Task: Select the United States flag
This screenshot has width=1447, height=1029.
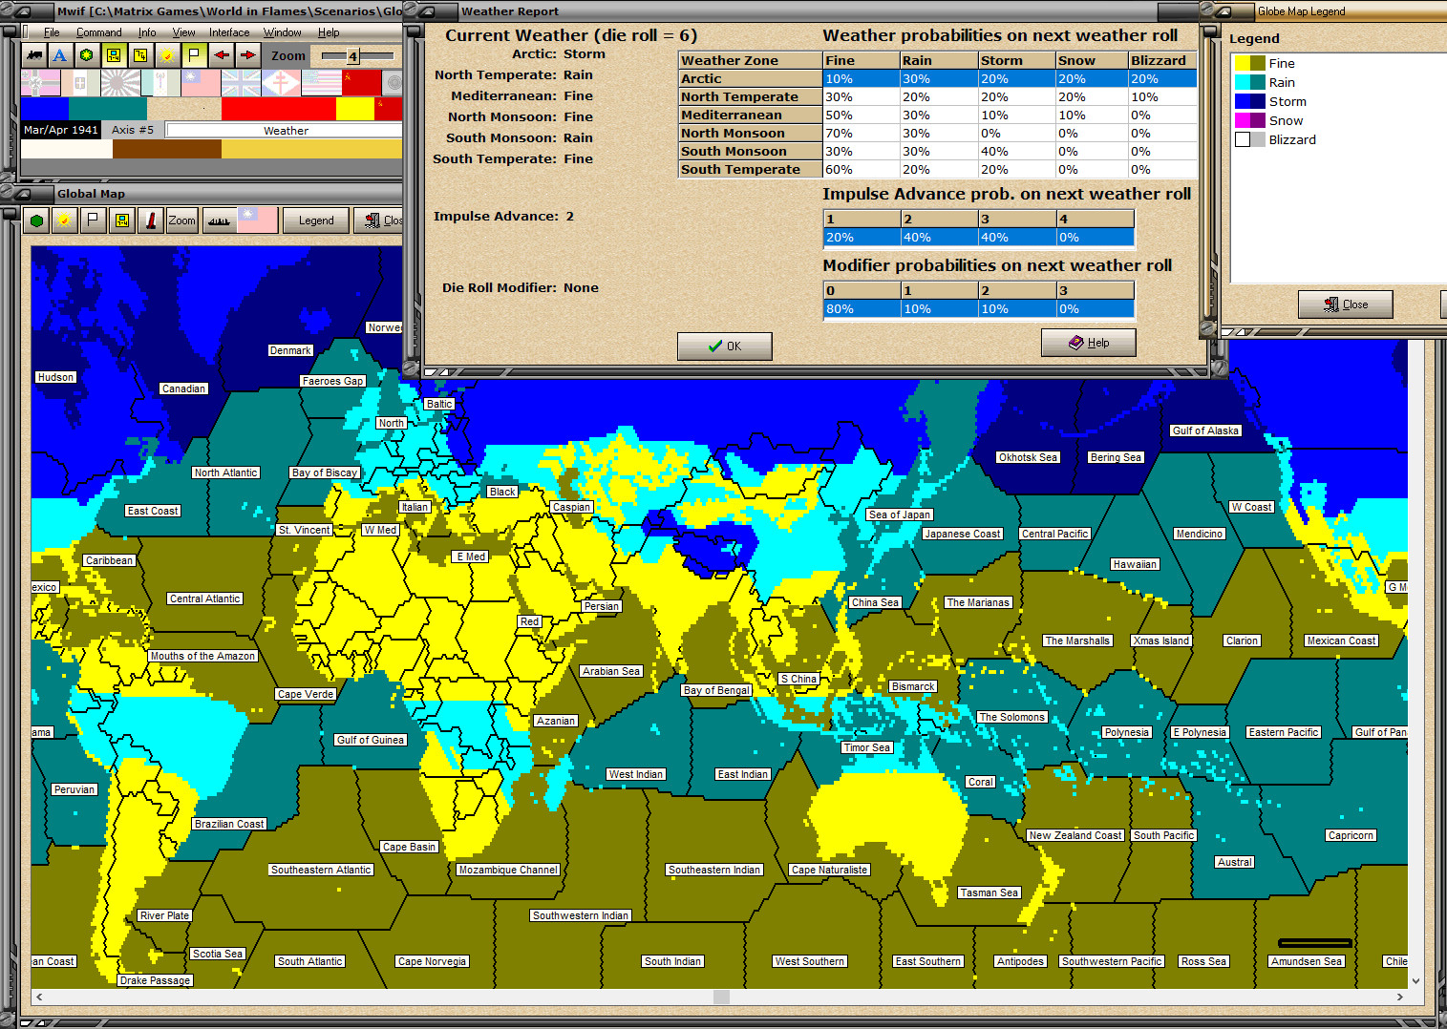Action: (322, 83)
